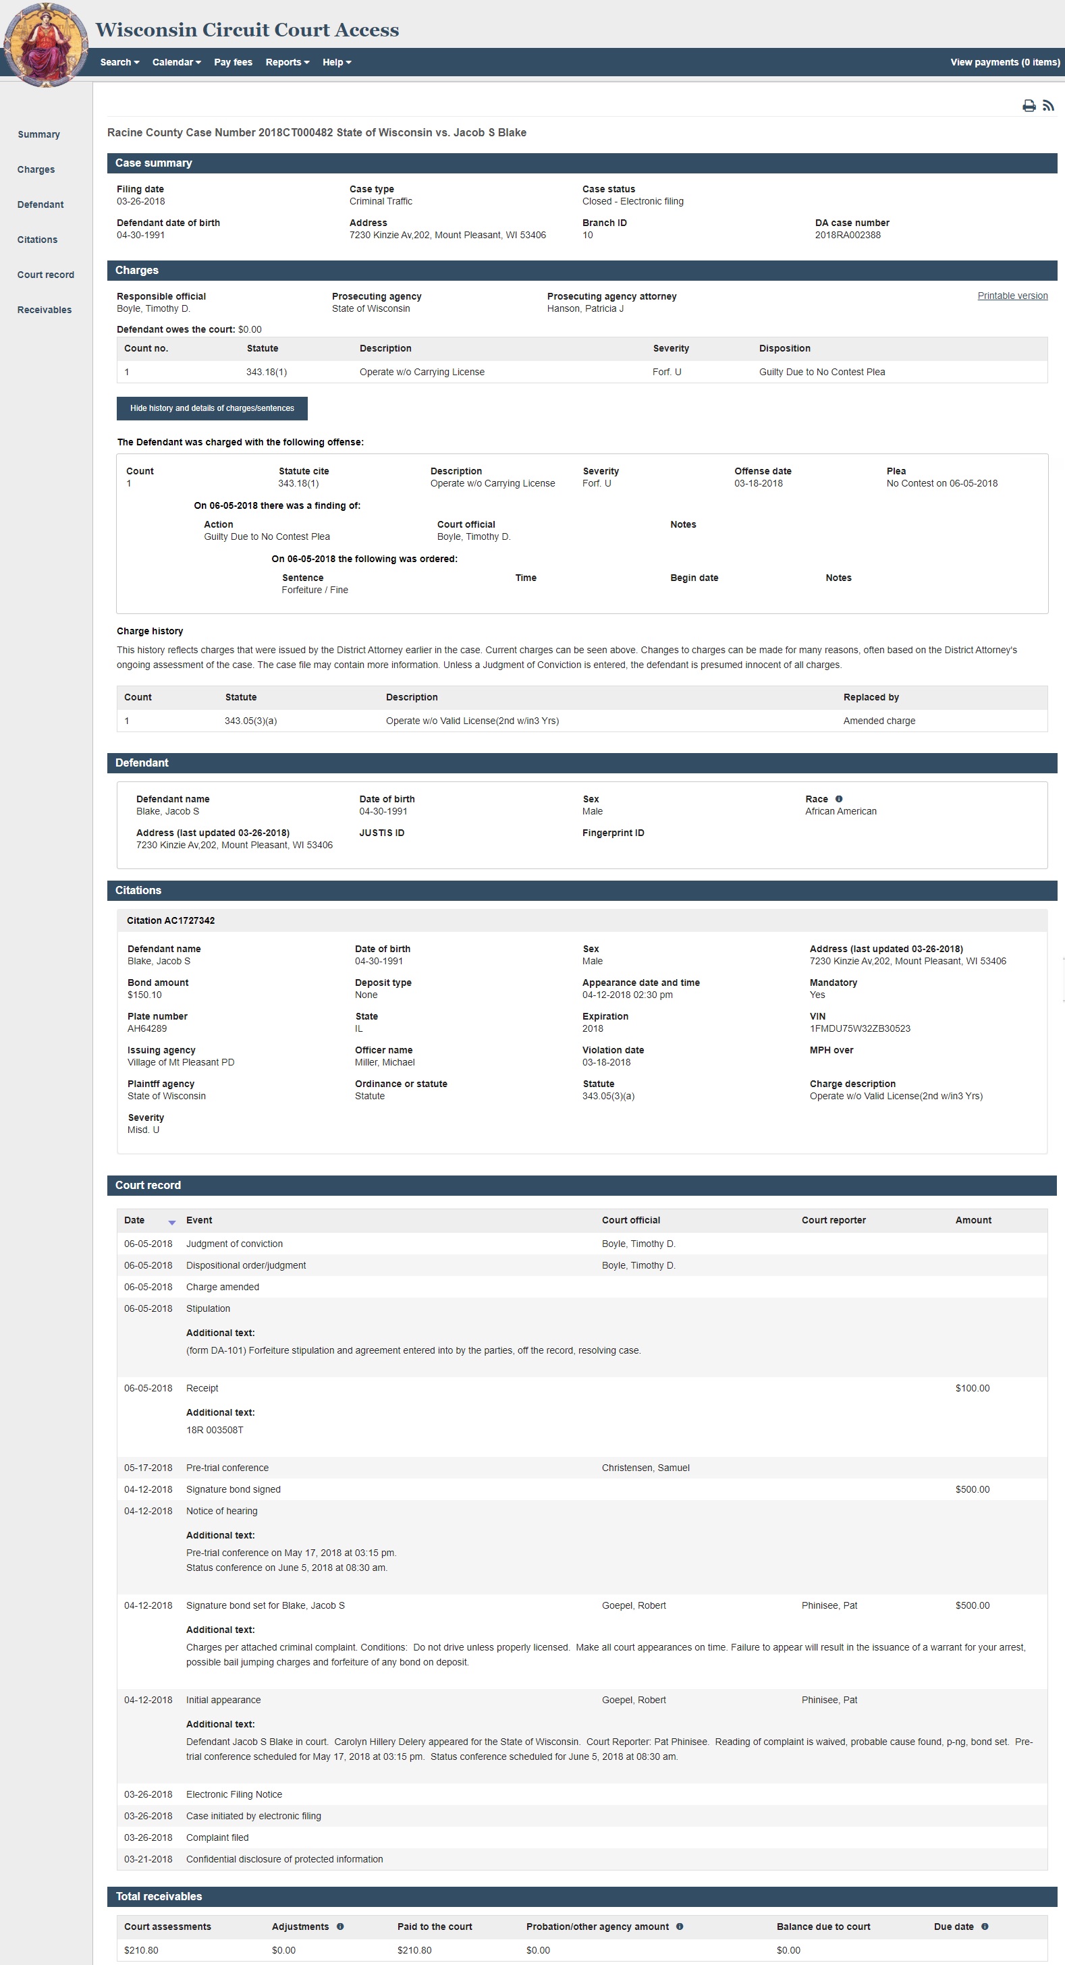Jump to Summary in sidebar

[39, 134]
